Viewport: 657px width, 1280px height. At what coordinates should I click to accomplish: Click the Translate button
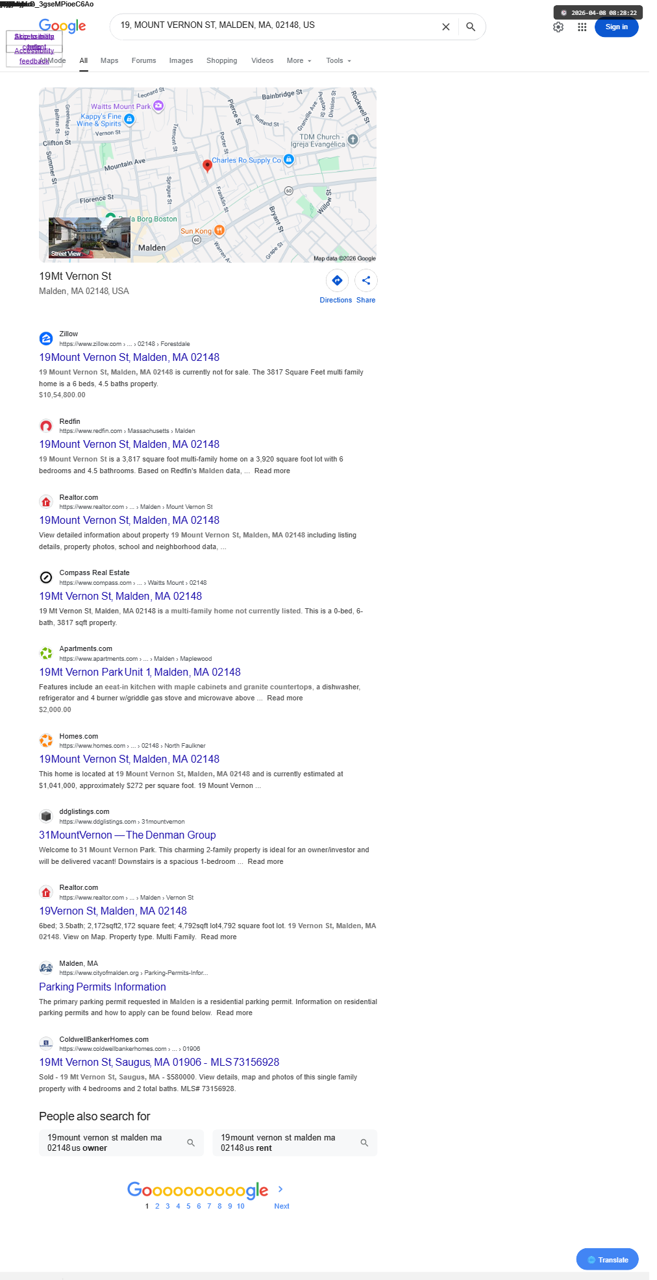pyautogui.click(x=607, y=1260)
